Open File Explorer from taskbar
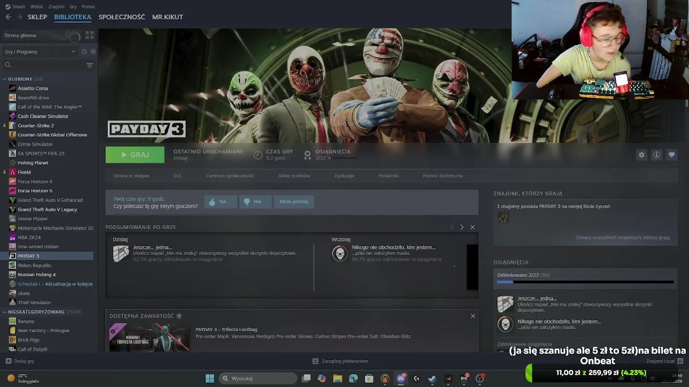689x387 pixels. [338, 378]
